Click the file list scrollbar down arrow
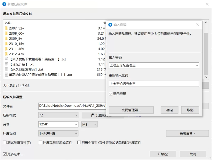This screenshot has height=160, width=212. [x=206, y=77]
